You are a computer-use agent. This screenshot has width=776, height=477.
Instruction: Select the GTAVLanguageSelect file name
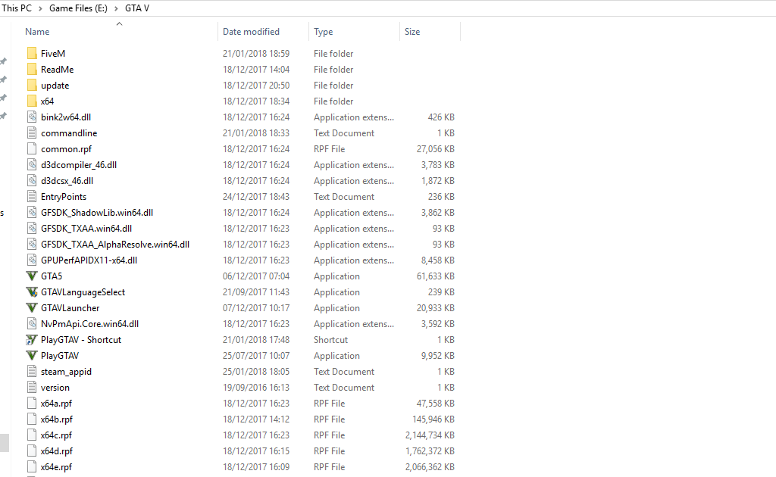tap(83, 292)
